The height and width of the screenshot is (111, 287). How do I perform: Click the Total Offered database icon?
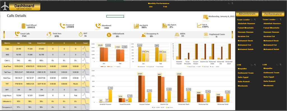click(x=23, y=26)
